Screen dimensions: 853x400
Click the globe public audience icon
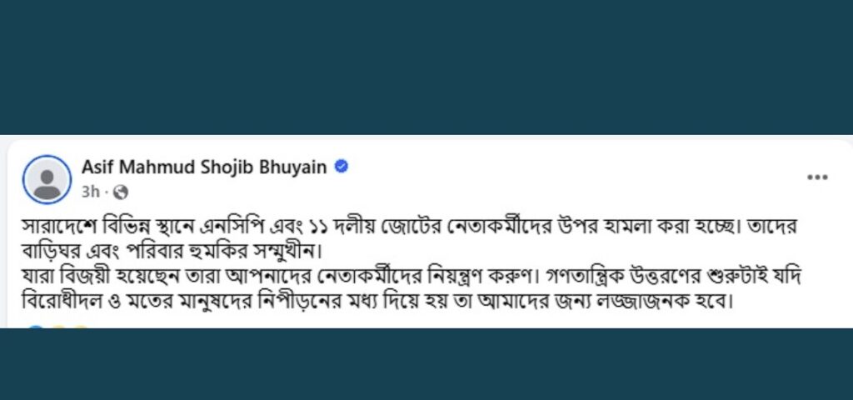(x=120, y=192)
